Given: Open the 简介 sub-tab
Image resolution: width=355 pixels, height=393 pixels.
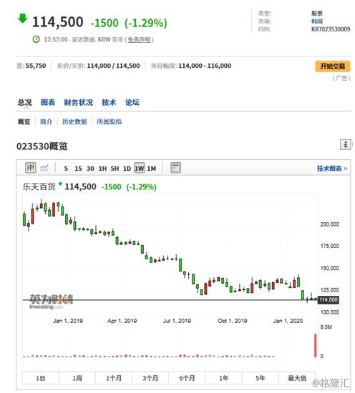Looking at the screenshot, I should click(x=47, y=121).
